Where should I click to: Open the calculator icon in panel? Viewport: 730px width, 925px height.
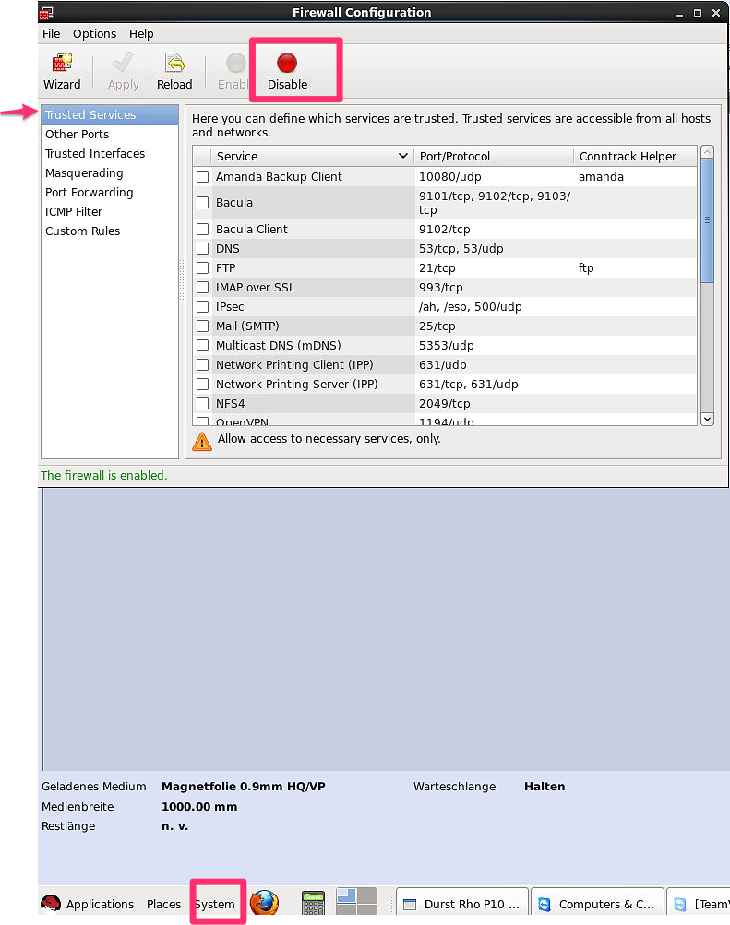314,903
